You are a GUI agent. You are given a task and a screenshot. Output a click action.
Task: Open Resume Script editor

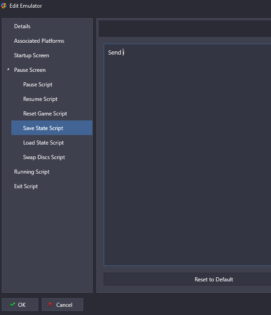pos(40,99)
